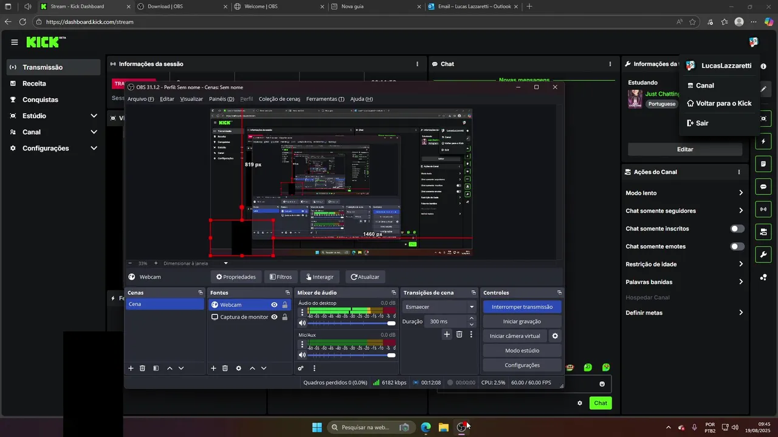Open options menu for Mic/Aux channel
Screen dimensions: 778x437
302,344
